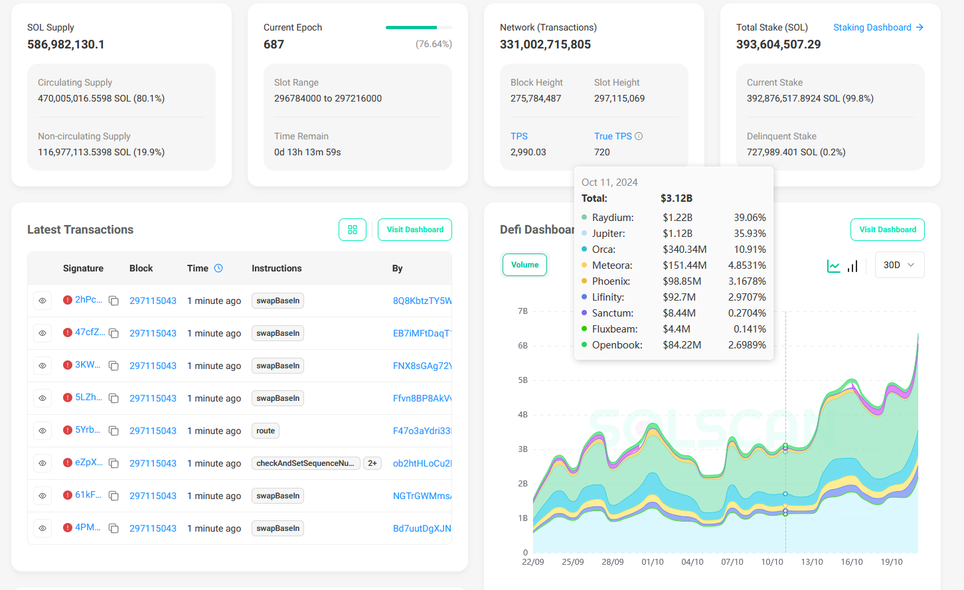Screen dimensions: 964x590
Task: Click the Time Remain value 0d 13h 13m 59s
Action: point(307,152)
